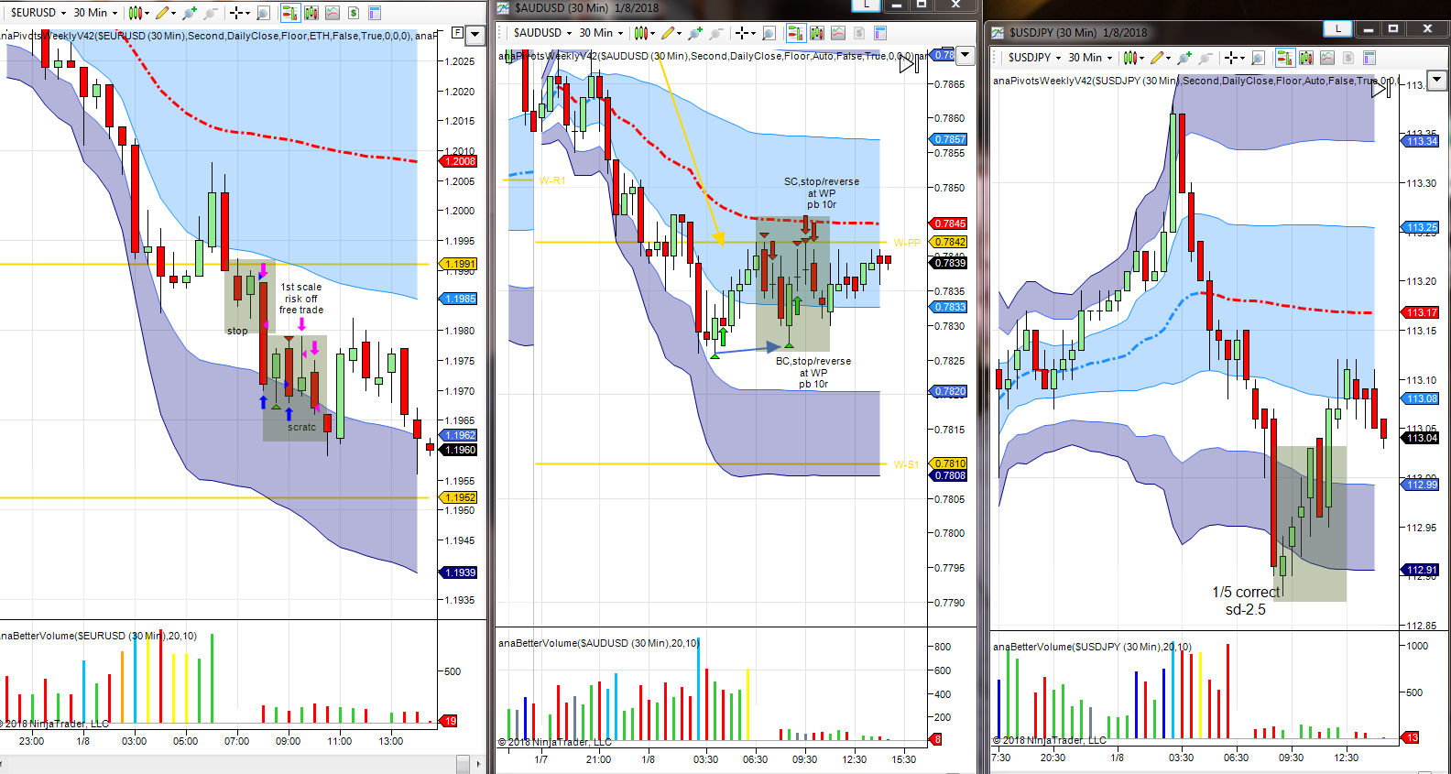Zoom in on the AUDUSD chart

695,33
